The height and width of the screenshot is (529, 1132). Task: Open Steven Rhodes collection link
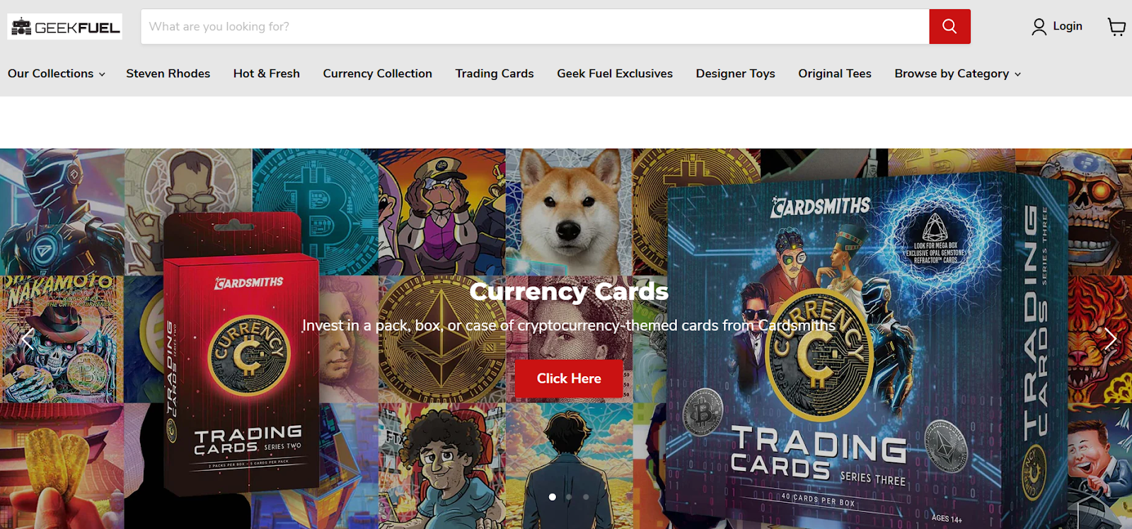168,74
